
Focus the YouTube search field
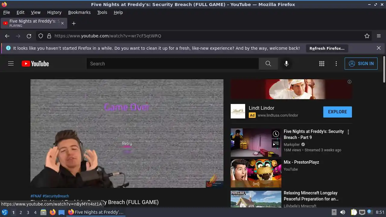pos(172,64)
